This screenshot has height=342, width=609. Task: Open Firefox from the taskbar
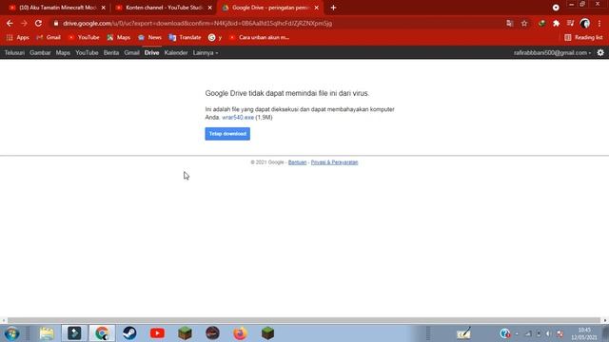240,333
